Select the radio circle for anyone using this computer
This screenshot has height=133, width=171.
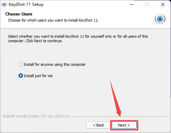[x=21, y=64]
